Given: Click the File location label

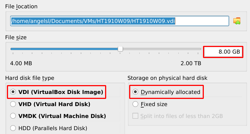Looking at the screenshot, I should point(21,6).
